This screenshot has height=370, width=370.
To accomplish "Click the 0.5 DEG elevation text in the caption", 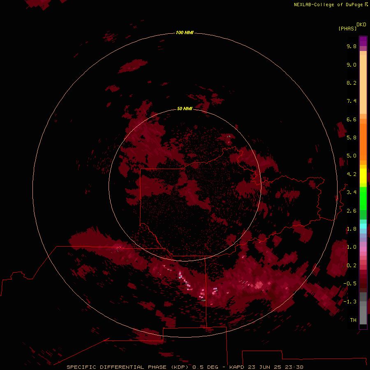I will point(205,367).
